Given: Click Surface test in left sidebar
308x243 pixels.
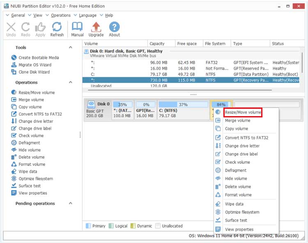Looking at the screenshot, I should click(30, 186).
